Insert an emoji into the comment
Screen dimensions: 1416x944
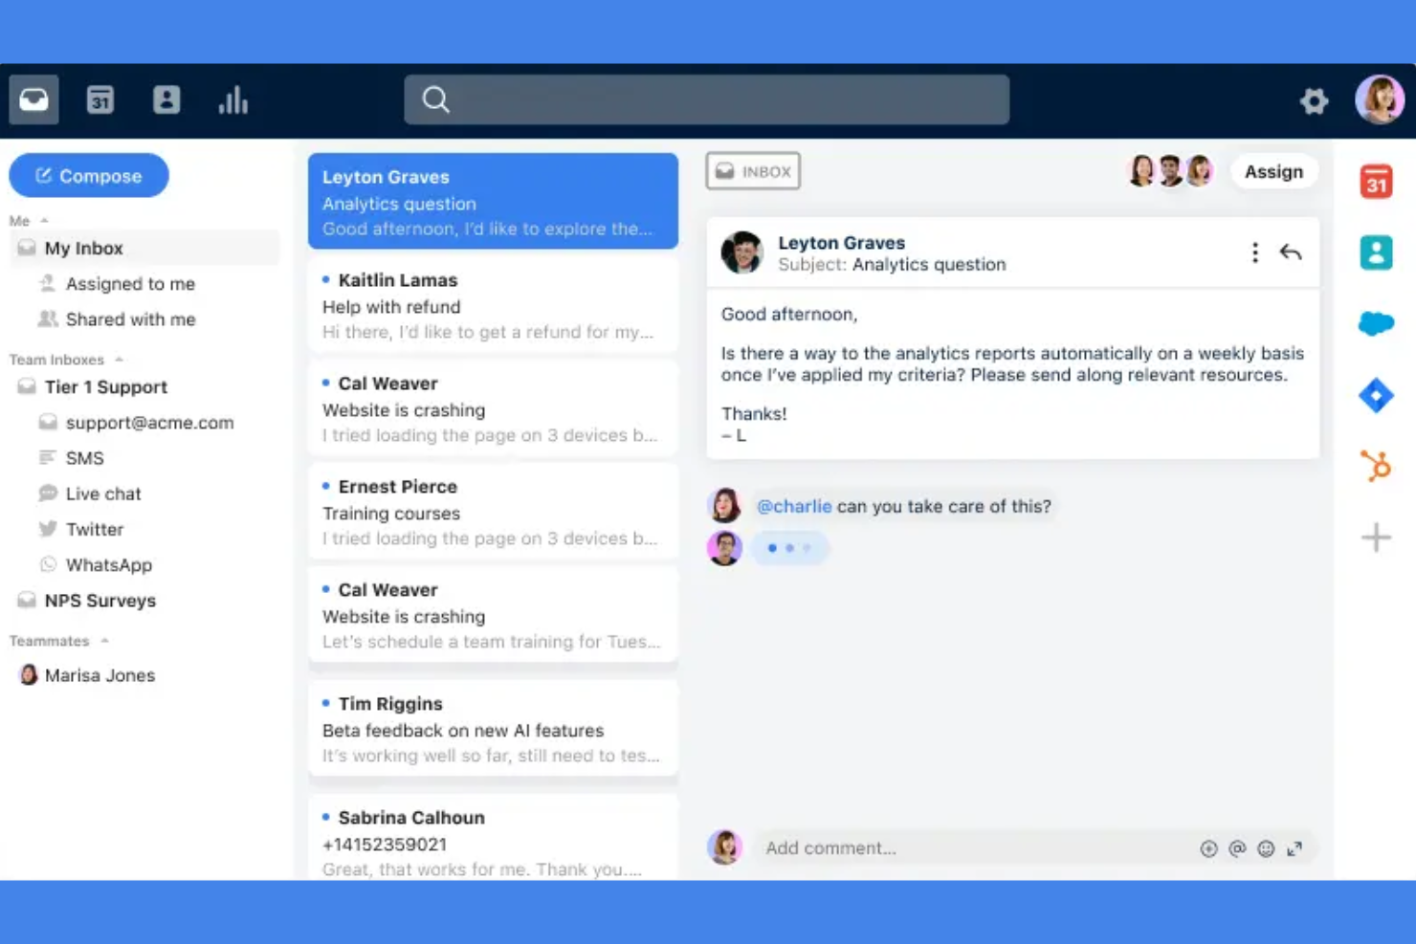click(1266, 848)
